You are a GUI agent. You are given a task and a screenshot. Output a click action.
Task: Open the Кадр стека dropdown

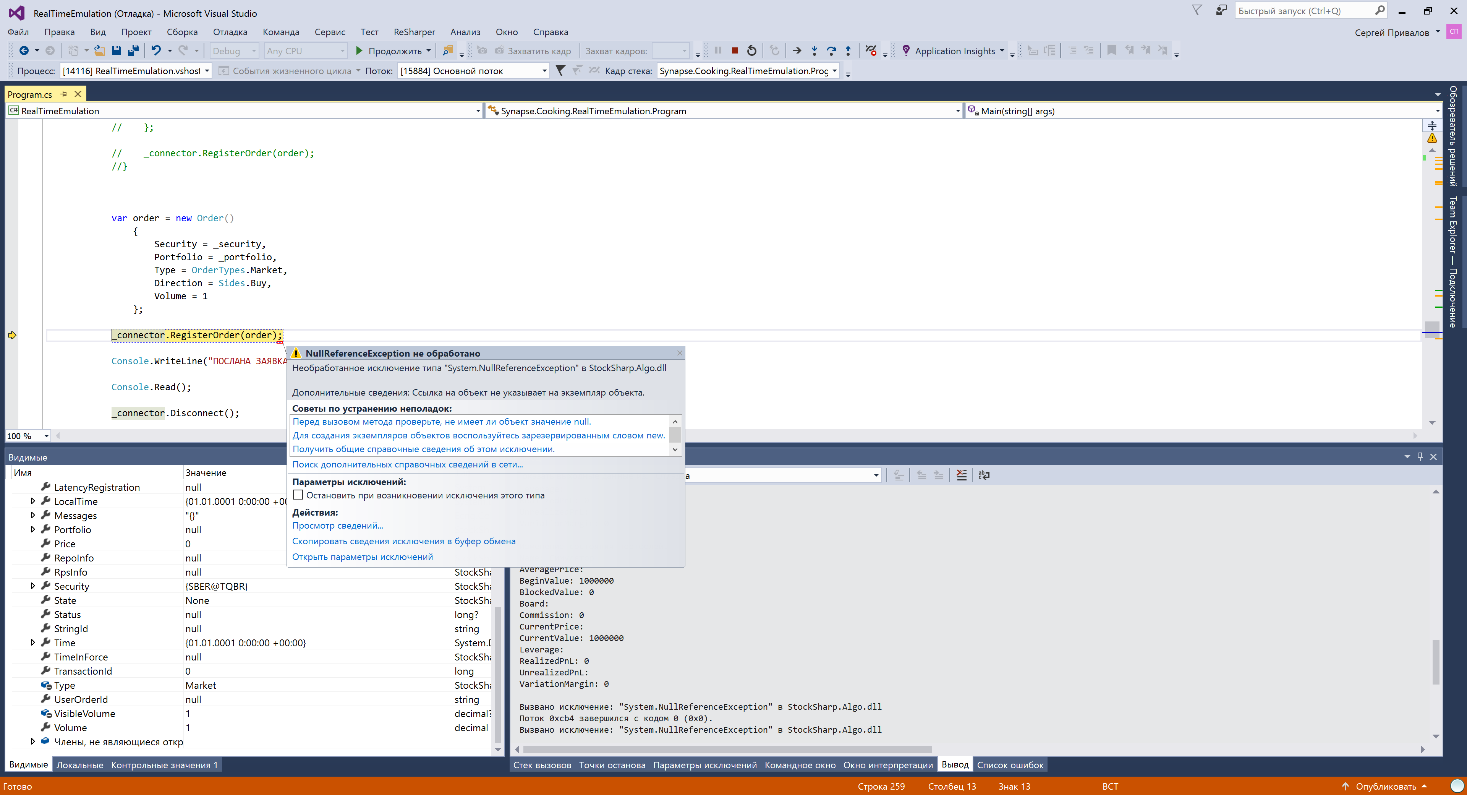748,71
